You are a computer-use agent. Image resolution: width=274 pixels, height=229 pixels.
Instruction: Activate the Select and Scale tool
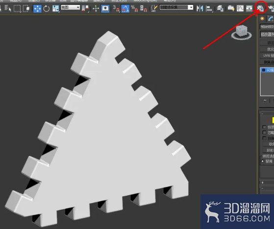point(55,8)
